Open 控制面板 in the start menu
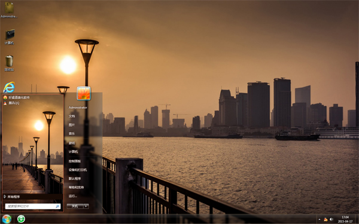Viewport: 359px width, 224px height. pos(75,161)
